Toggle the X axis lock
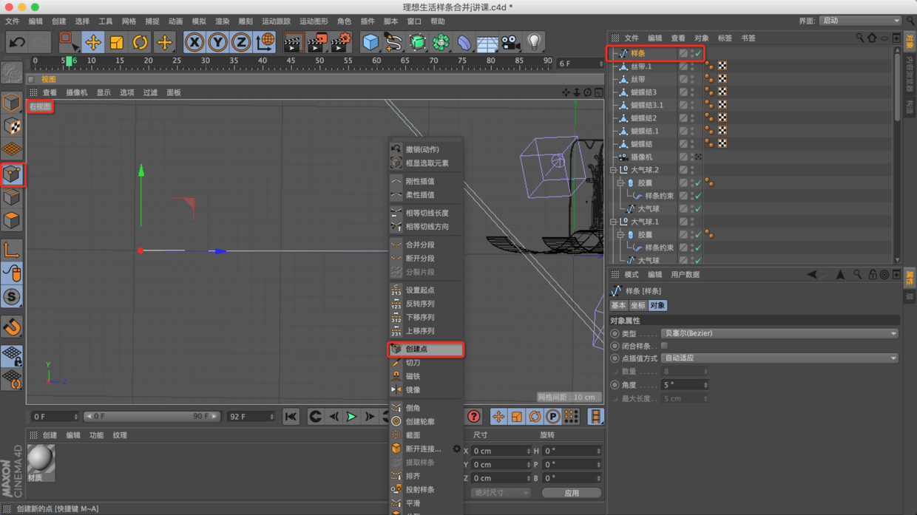Viewport: 917px width, 515px height. coord(194,43)
